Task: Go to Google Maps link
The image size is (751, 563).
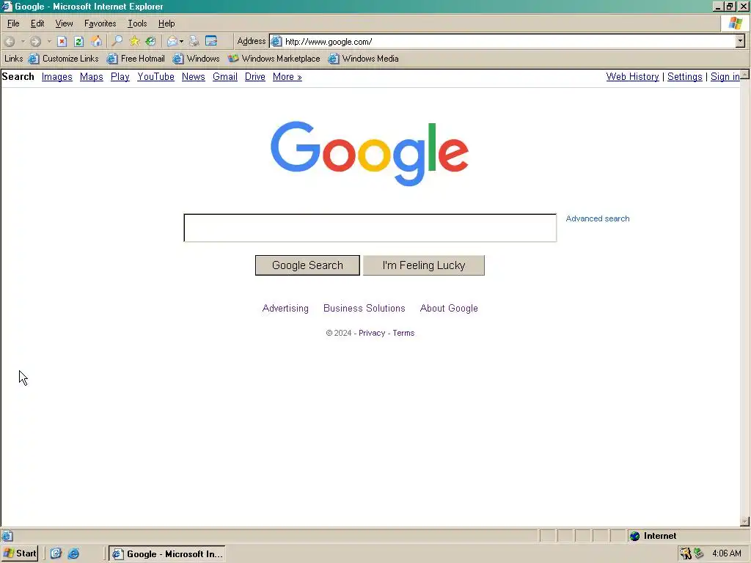Action: click(x=92, y=76)
